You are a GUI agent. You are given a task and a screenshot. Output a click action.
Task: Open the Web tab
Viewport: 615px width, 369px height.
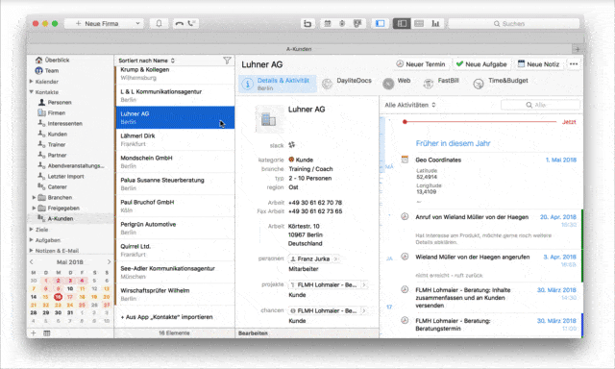click(397, 83)
